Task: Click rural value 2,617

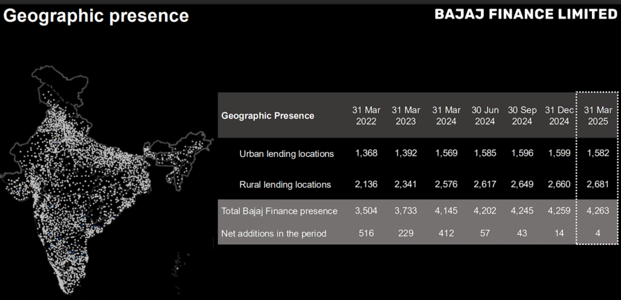Action: [x=485, y=184]
